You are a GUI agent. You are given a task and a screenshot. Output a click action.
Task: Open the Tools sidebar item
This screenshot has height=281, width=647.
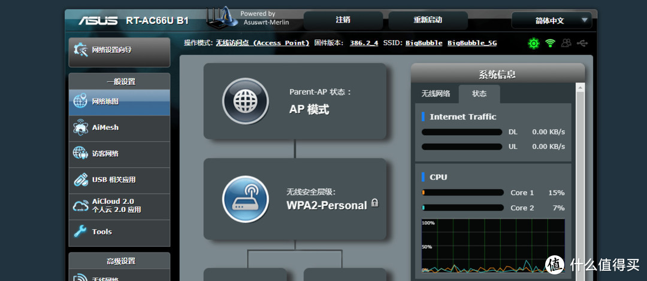[x=119, y=231]
